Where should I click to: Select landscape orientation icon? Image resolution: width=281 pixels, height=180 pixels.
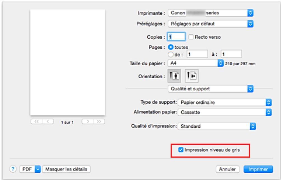pos(191,76)
